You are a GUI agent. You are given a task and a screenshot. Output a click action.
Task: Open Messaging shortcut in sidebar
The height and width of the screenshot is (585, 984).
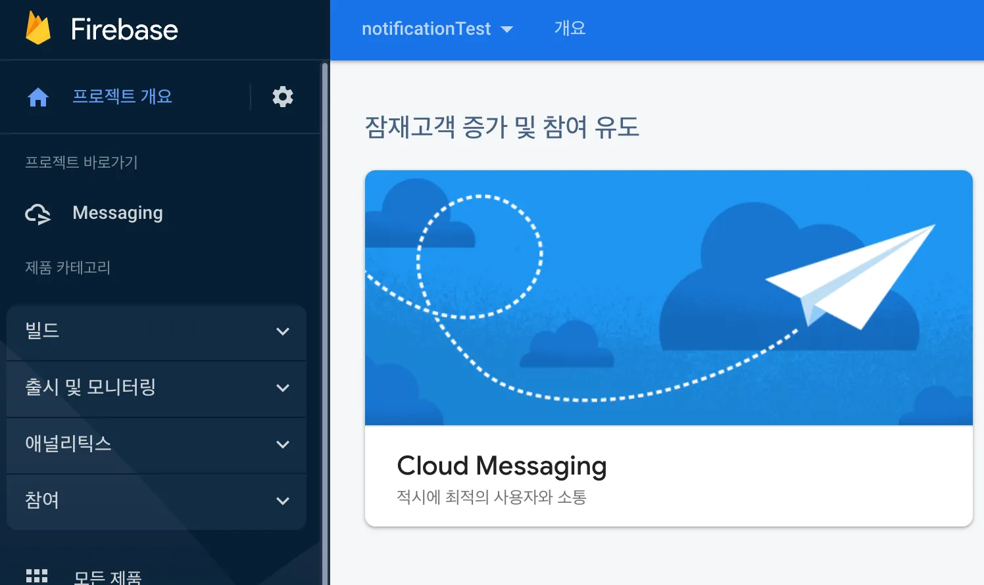tap(118, 213)
